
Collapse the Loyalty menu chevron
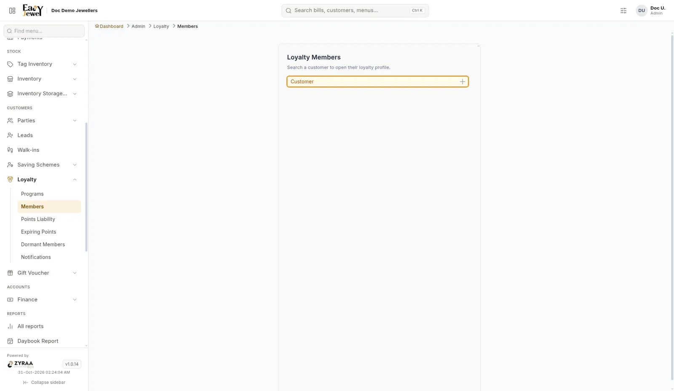click(75, 179)
